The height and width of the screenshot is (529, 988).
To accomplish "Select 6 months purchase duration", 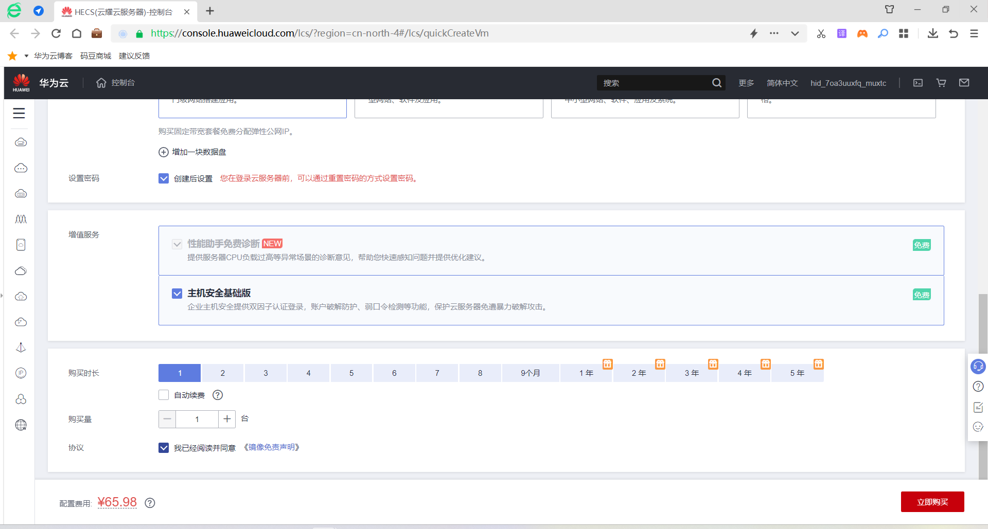I will point(394,373).
